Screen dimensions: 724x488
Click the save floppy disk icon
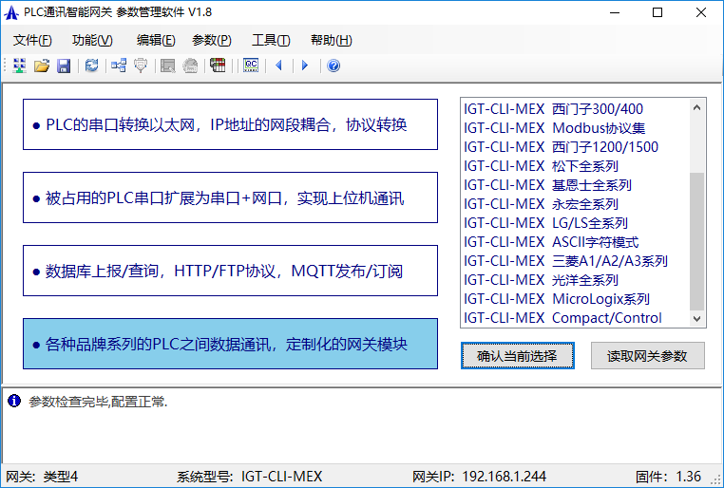coord(63,66)
